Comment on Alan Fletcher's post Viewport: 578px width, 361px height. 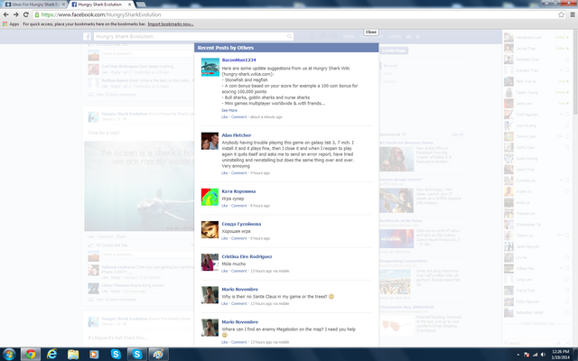coord(238,172)
